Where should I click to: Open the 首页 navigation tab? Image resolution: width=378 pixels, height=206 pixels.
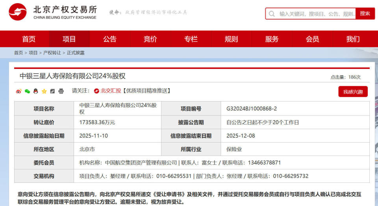pyautogui.click(x=29, y=39)
